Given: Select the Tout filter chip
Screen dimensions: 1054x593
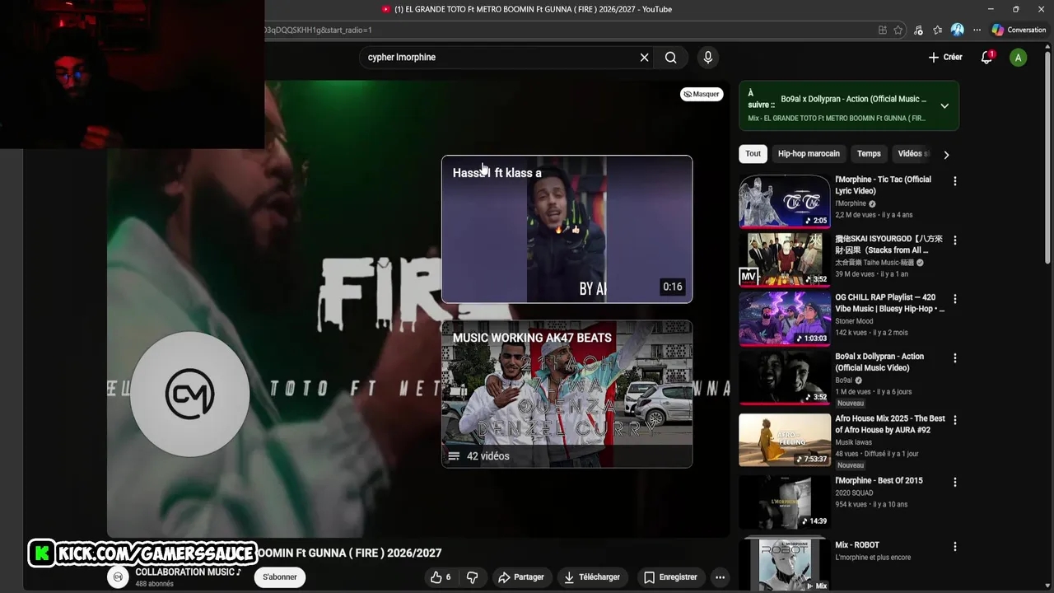Looking at the screenshot, I should coord(753,154).
